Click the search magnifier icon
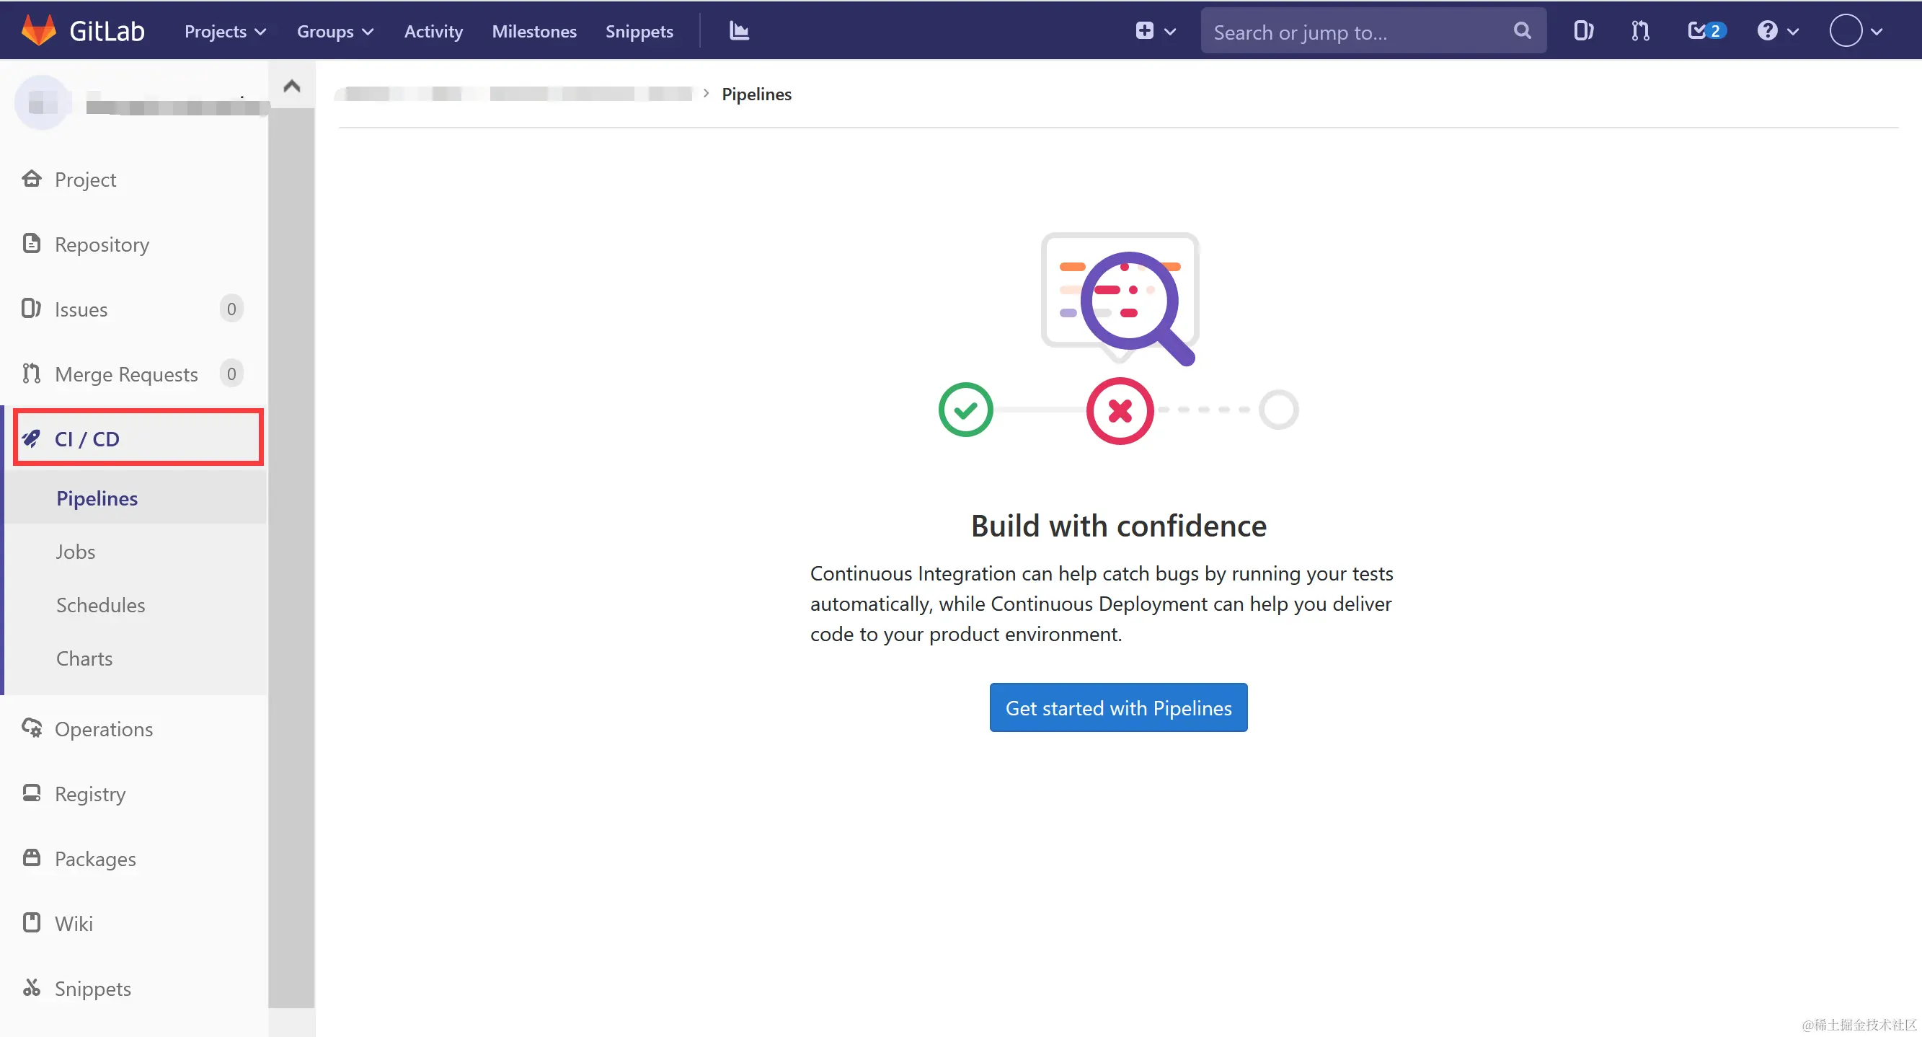 click(1522, 30)
